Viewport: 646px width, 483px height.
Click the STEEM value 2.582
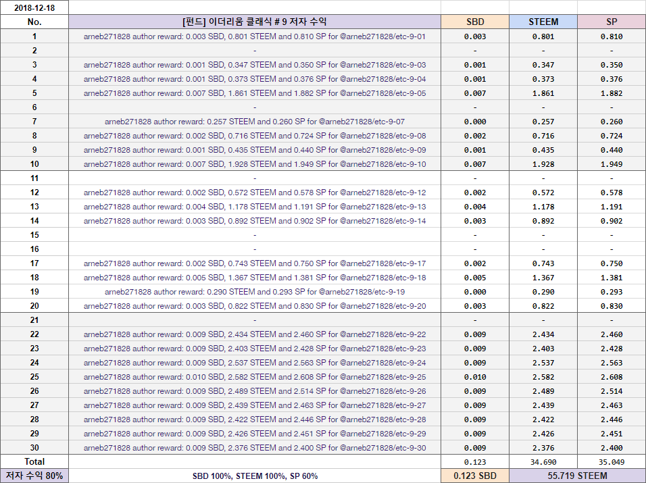coord(543,377)
